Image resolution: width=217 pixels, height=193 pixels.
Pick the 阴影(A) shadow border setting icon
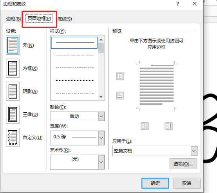pos(13,91)
